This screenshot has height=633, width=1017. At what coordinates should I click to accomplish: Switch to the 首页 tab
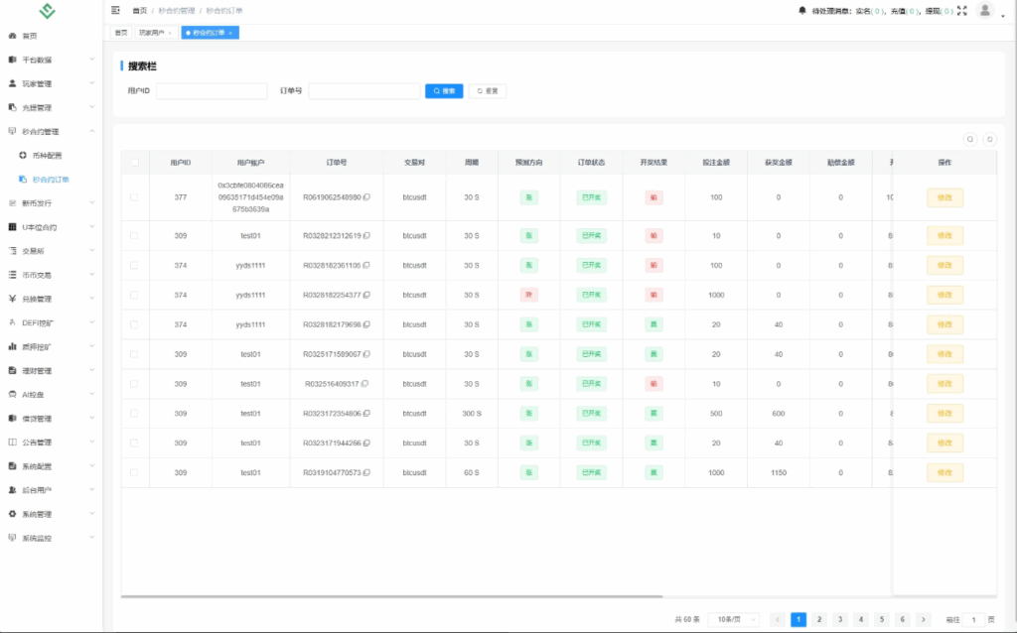[x=121, y=33]
